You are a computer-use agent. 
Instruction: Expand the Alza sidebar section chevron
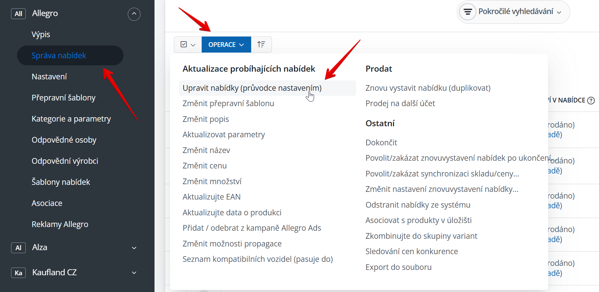point(134,248)
